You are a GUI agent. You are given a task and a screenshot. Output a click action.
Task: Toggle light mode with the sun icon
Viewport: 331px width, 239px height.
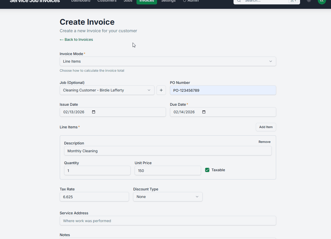tap(309, 1)
